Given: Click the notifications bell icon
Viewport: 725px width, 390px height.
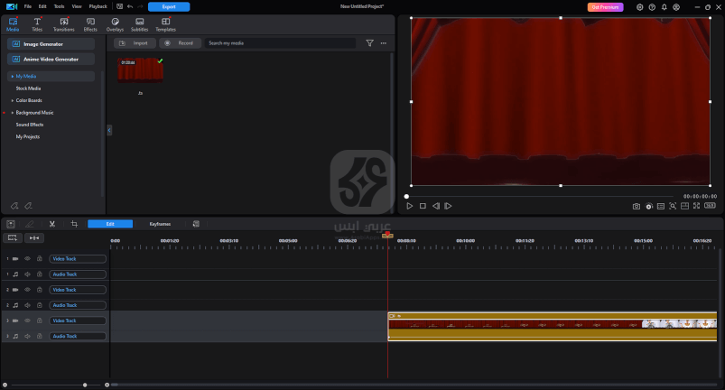Looking at the screenshot, I should click(665, 6).
